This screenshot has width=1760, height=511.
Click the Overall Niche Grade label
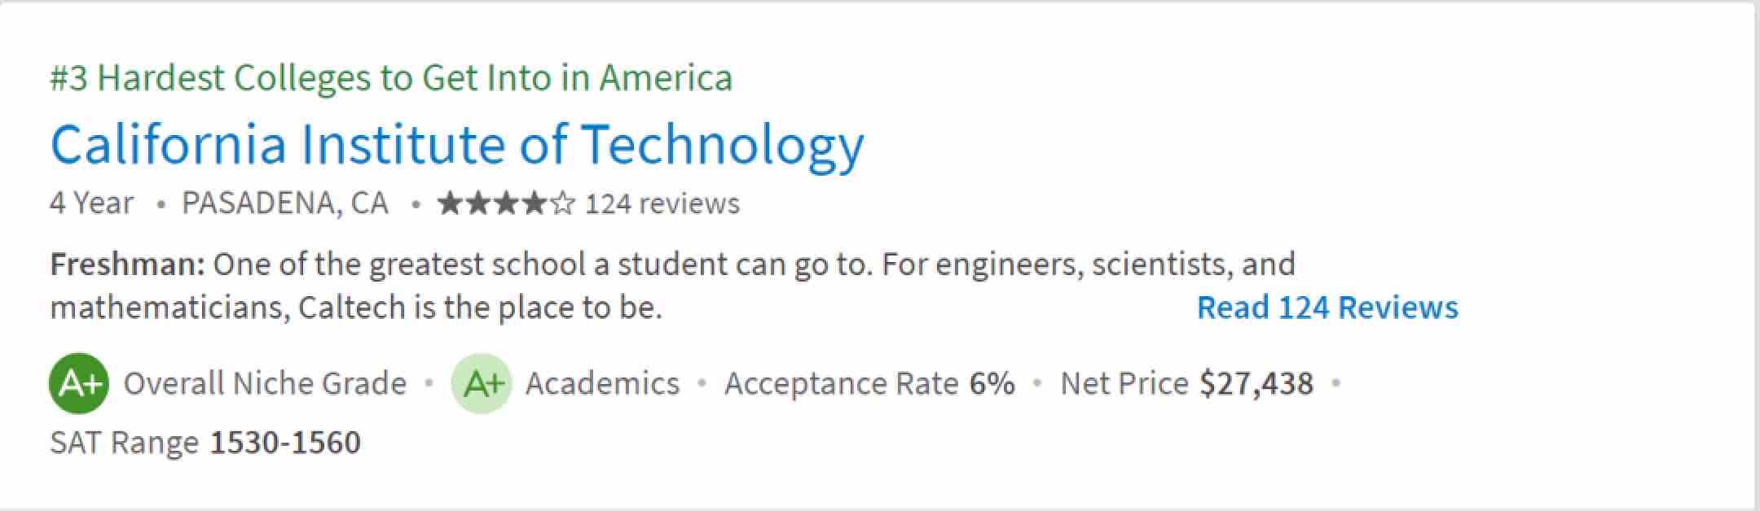click(265, 383)
